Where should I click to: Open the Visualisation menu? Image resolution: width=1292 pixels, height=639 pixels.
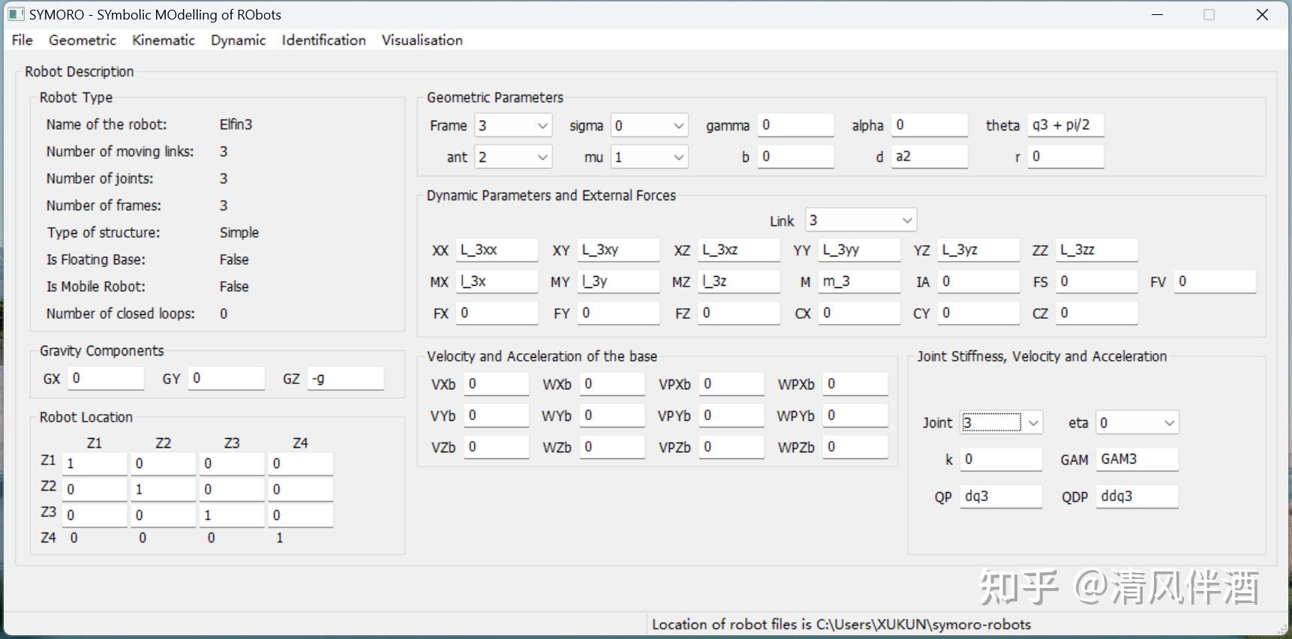[x=422, y=40]
